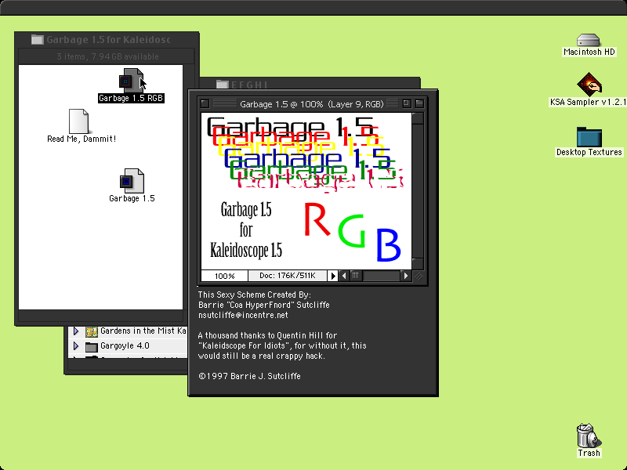Click the blue B letter in the image

tap(388, 245)
